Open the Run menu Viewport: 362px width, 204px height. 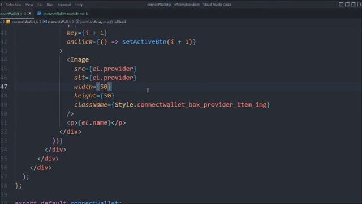click(x=50, y=5)
